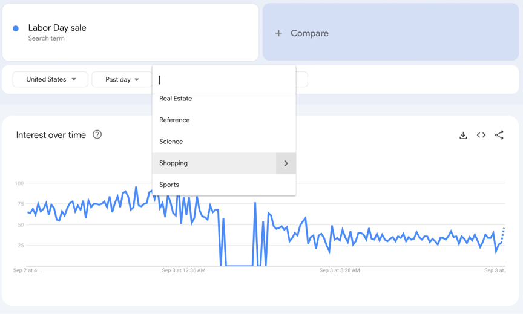
Task: Click the Compare label to add a term
Action: click(309, 33)
